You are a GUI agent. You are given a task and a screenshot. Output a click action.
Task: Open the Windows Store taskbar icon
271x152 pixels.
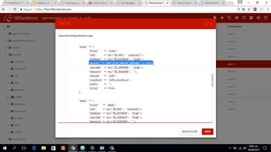(x=53, y=148)
